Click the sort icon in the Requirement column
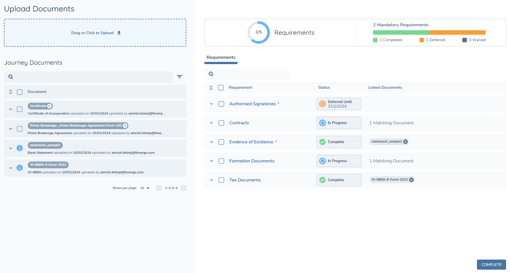The height and width of the screenshot is (273, 510). (211, 87)
